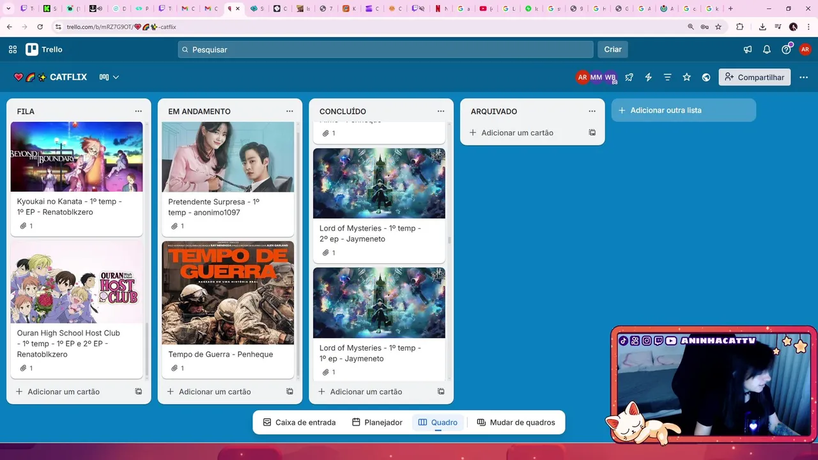
Task: Open ARQUIVADO list actions menu
Action: [x=592, y=111]
